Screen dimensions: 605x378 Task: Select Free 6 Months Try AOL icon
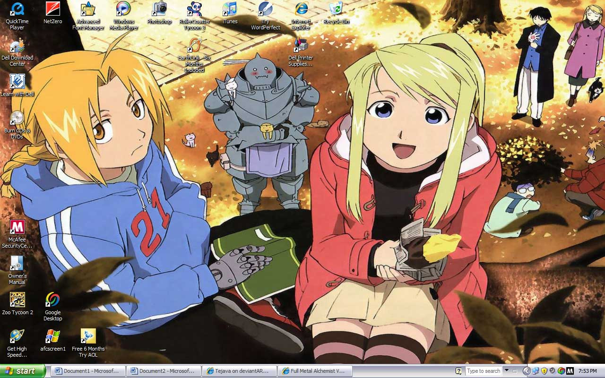click(x=88, y=343)
